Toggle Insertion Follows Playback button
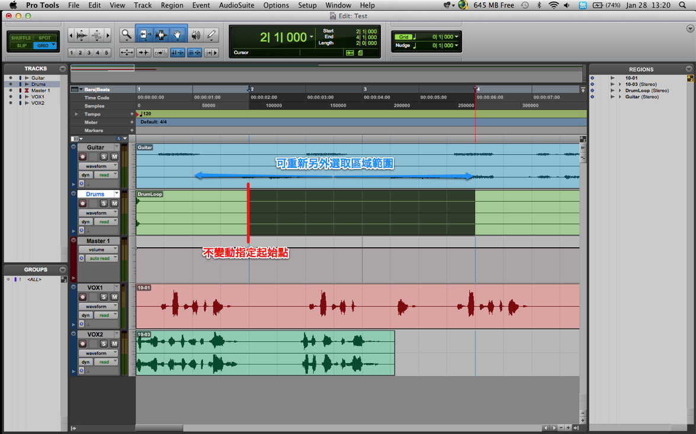The width and height of the screenshot is (696, 434). click(211, 52)
